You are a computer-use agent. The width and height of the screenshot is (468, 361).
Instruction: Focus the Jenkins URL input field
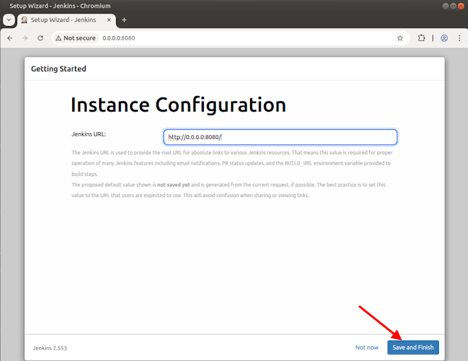pyautogui.click(x=280, y=137)
